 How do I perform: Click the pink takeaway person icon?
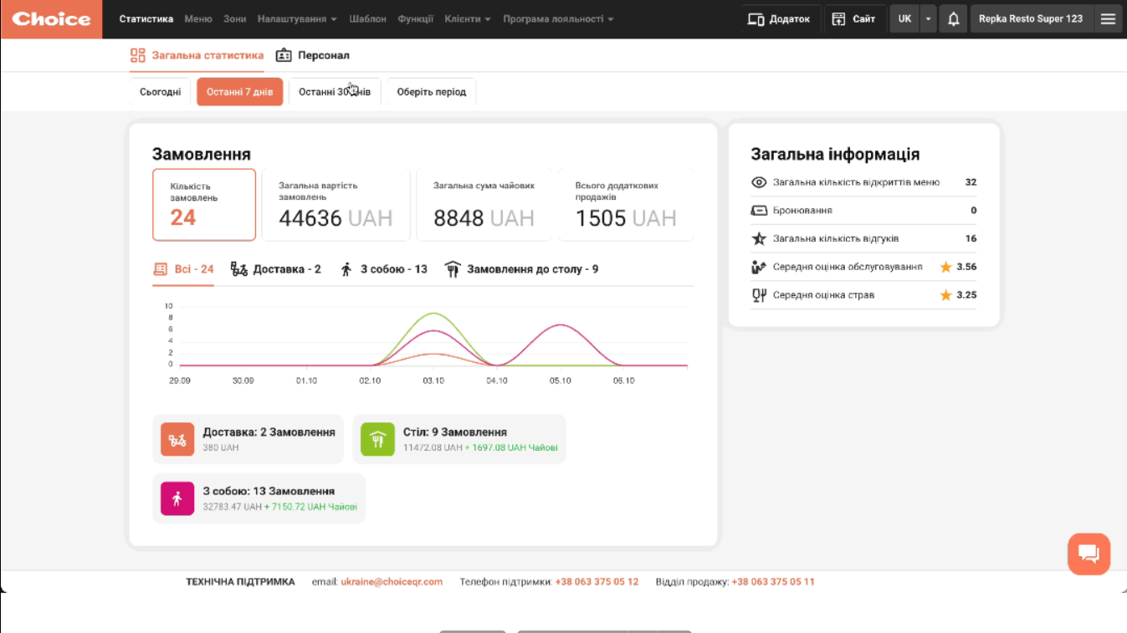pos(177,498)
